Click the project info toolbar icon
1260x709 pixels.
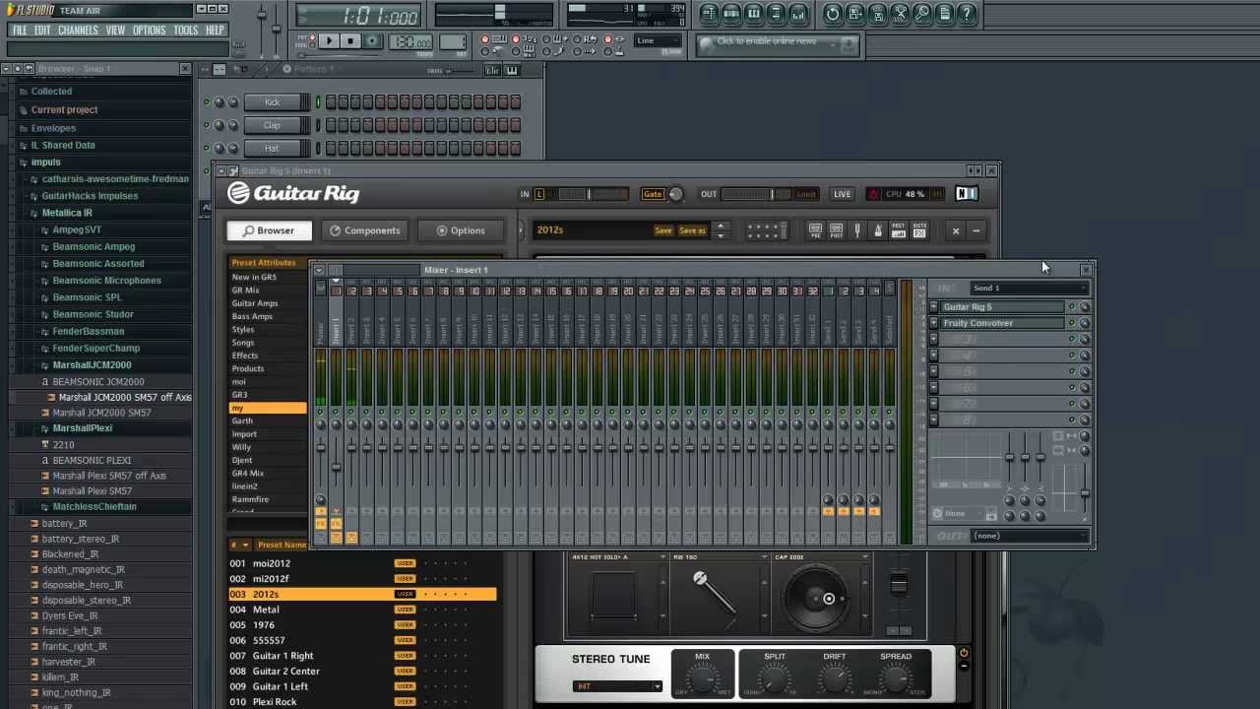click(945, 14)
